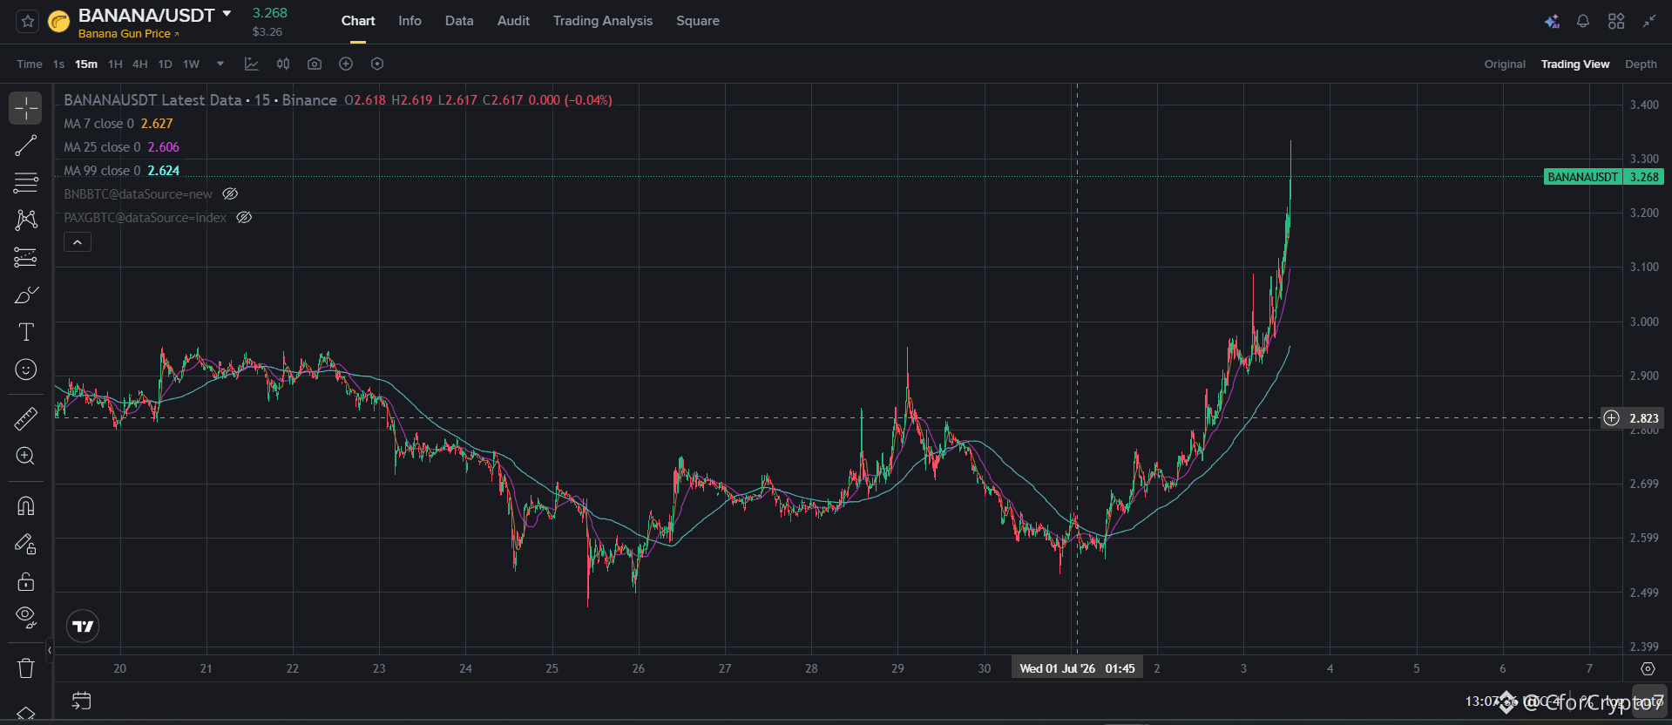Click the 3.268 last price header value
Screen dimensions: 1672x725
coord(269,13)
